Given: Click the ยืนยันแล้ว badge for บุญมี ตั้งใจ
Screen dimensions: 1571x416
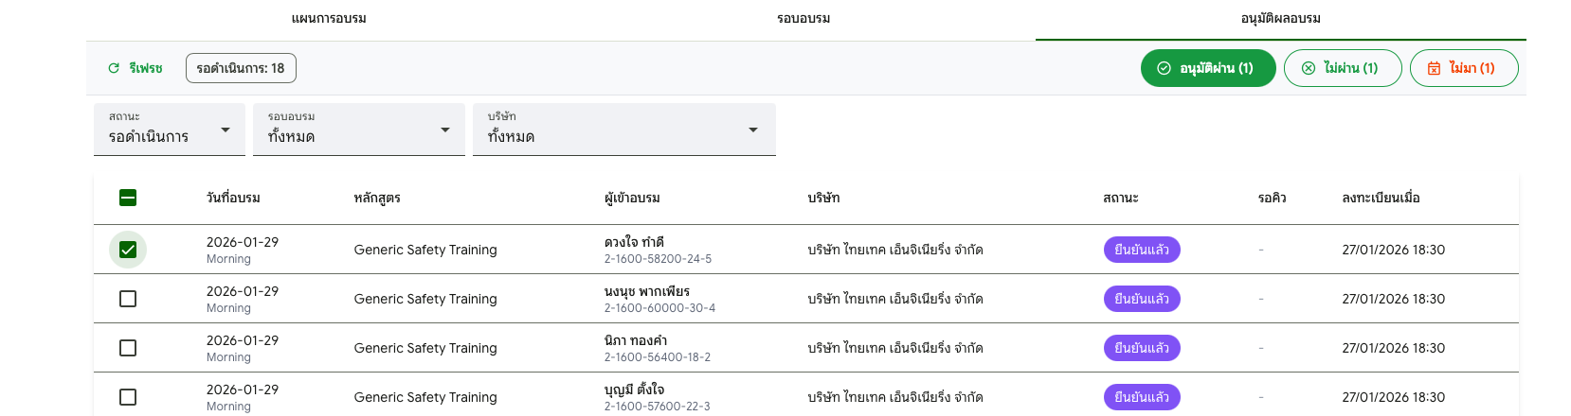Looking at the screenshot, I should 1142,397.
